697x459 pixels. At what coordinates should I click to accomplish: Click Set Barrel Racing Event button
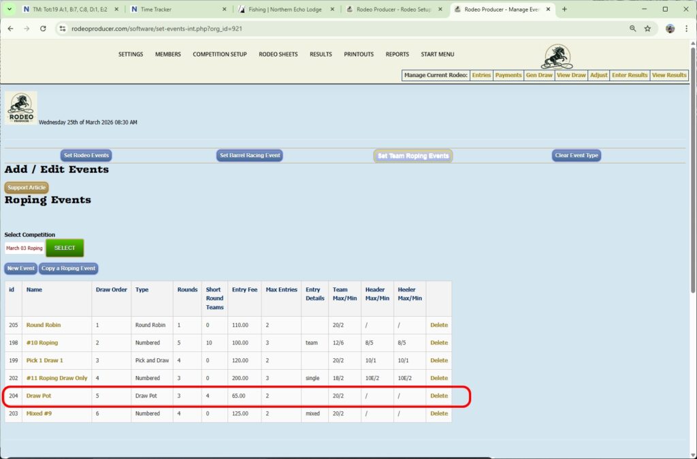coord(249,155)
